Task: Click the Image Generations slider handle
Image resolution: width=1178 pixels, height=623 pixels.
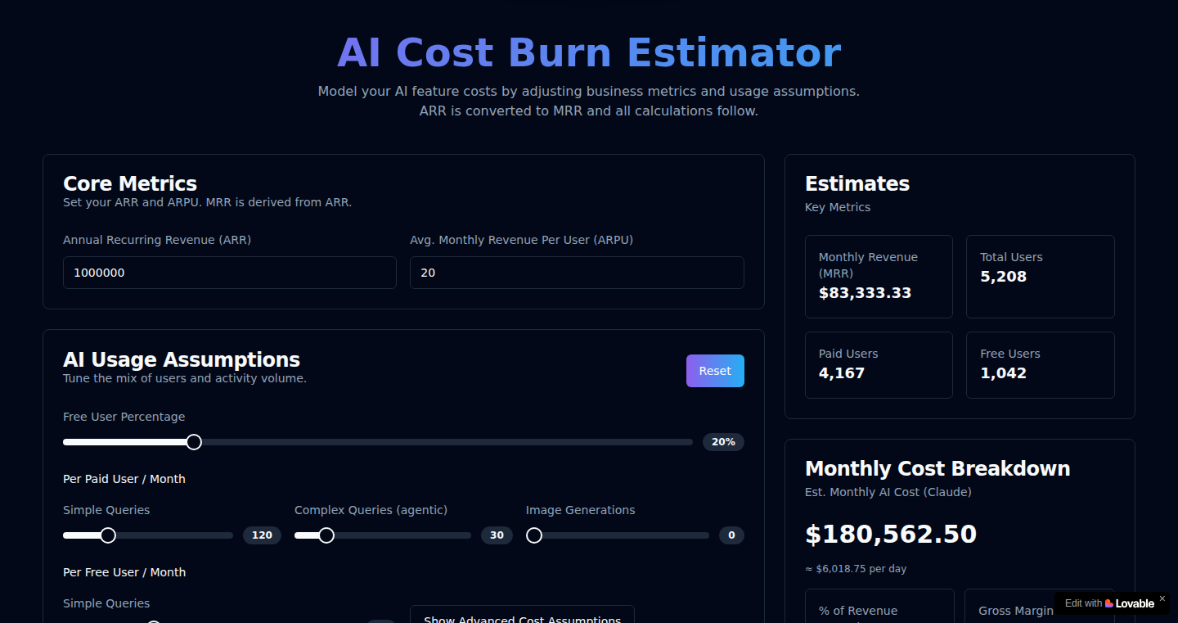Action: pyautogui.click(x=534, y=535)
